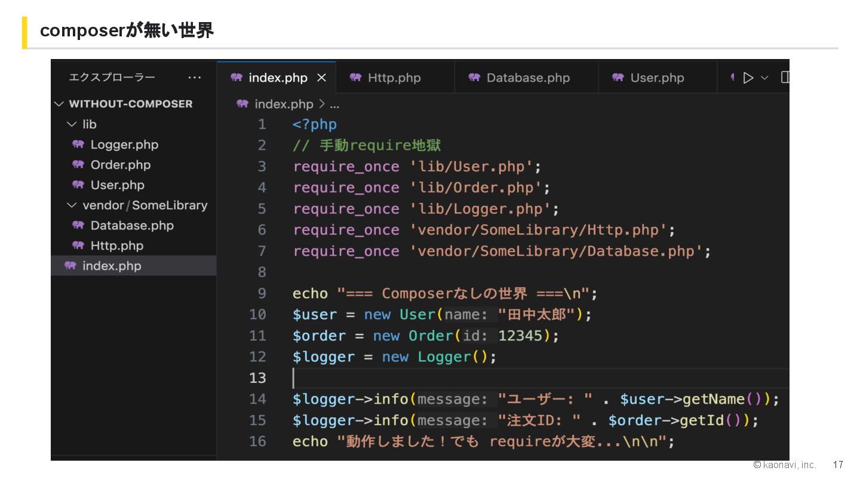The width and height of the screenshot is (860, 483).
Task: Click the 12345 value on line 11
Action: [x=520, y=336]
